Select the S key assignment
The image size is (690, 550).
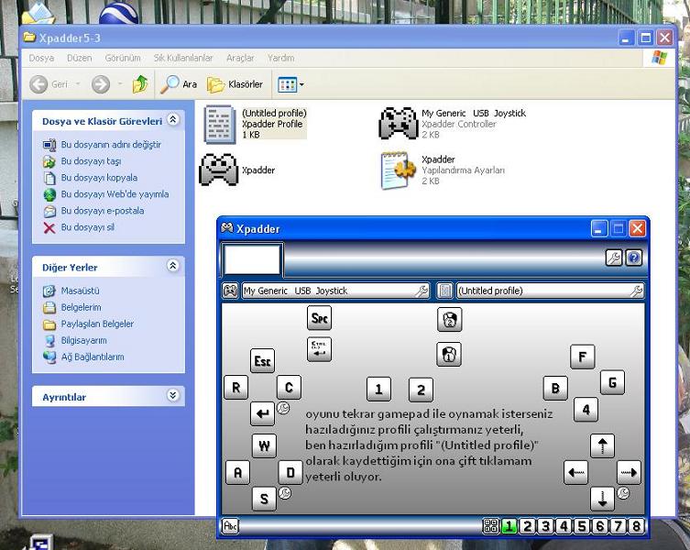[264, 499]
